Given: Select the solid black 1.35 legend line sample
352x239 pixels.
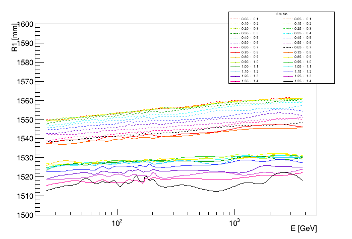Looking at the screenshot, I should coord(288,81).
